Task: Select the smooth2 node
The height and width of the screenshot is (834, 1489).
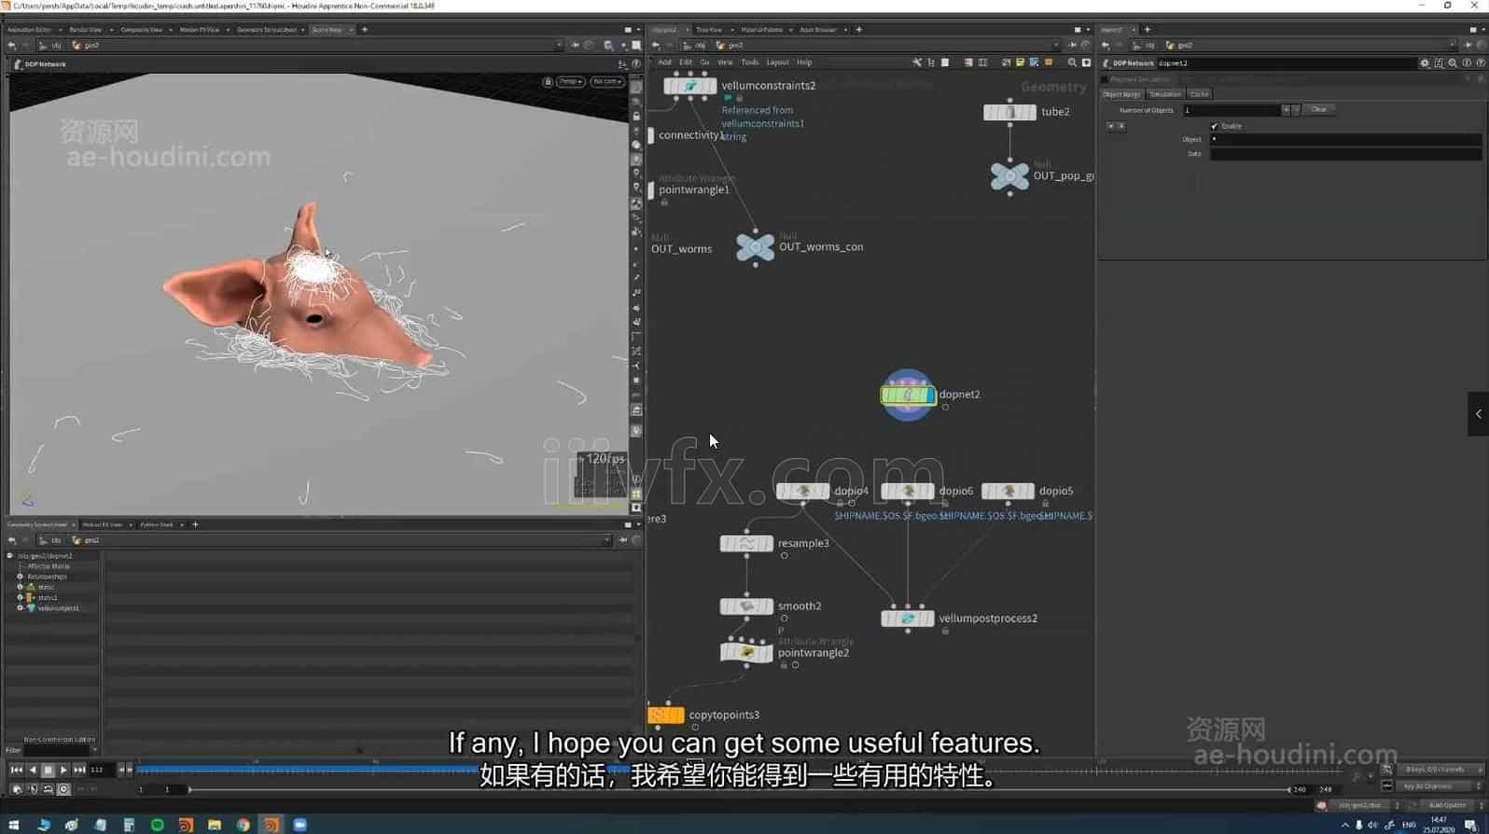Action: [746, 606]
